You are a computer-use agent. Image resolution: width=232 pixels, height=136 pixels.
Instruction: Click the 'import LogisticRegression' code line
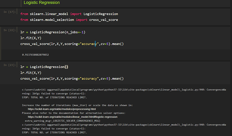[x=69, y=14]
